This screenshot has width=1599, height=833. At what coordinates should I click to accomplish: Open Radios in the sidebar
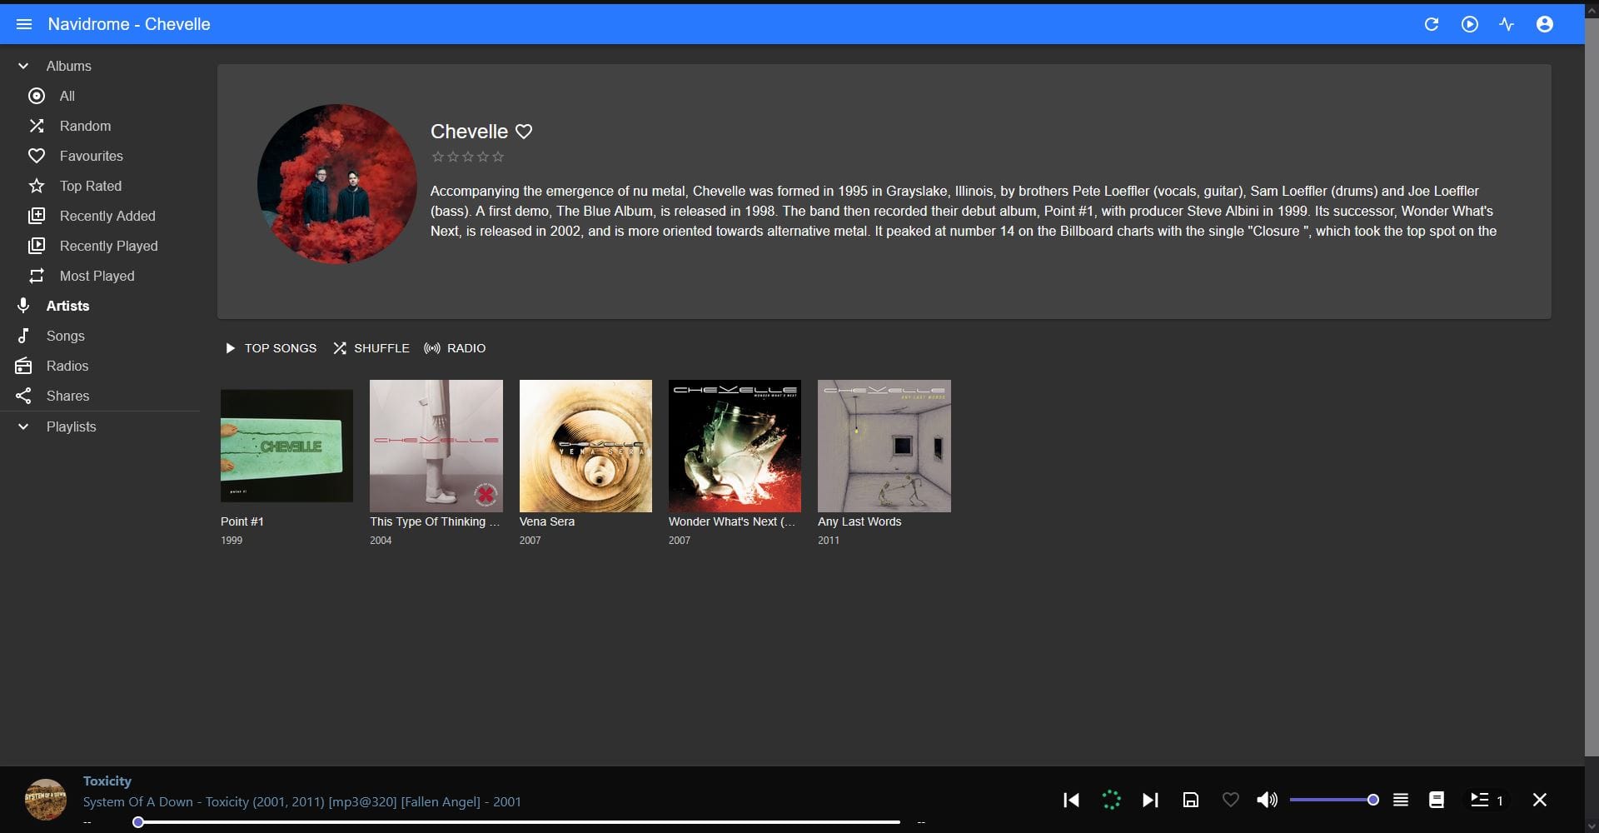(x=100, y=366)
